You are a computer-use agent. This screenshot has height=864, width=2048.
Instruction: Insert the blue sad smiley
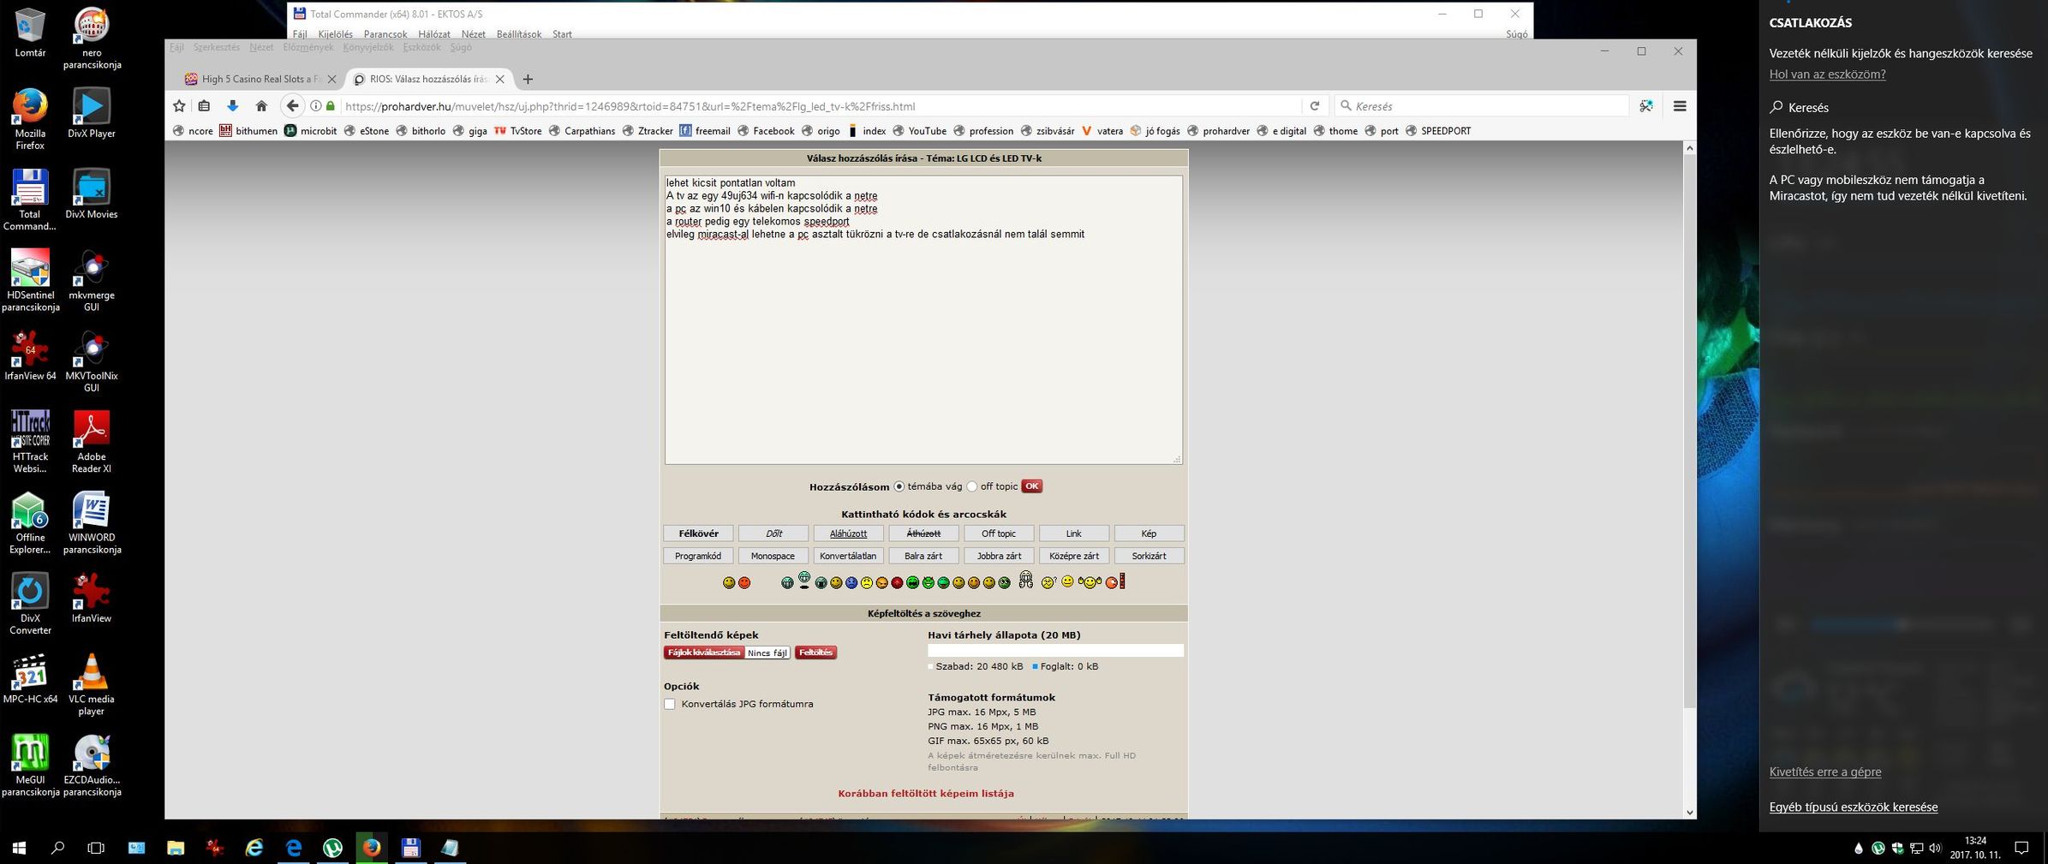coord(851,582)
